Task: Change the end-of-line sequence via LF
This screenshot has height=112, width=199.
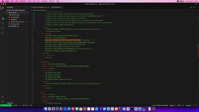Action: click(x=183, y=105)
